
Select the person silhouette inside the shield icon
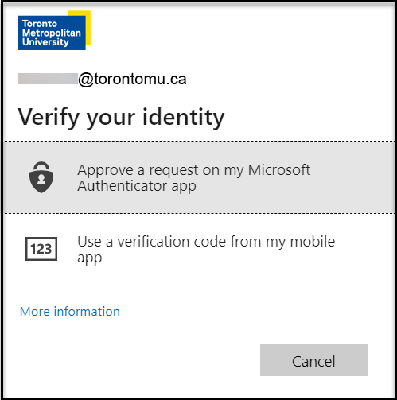pos(41,180)
